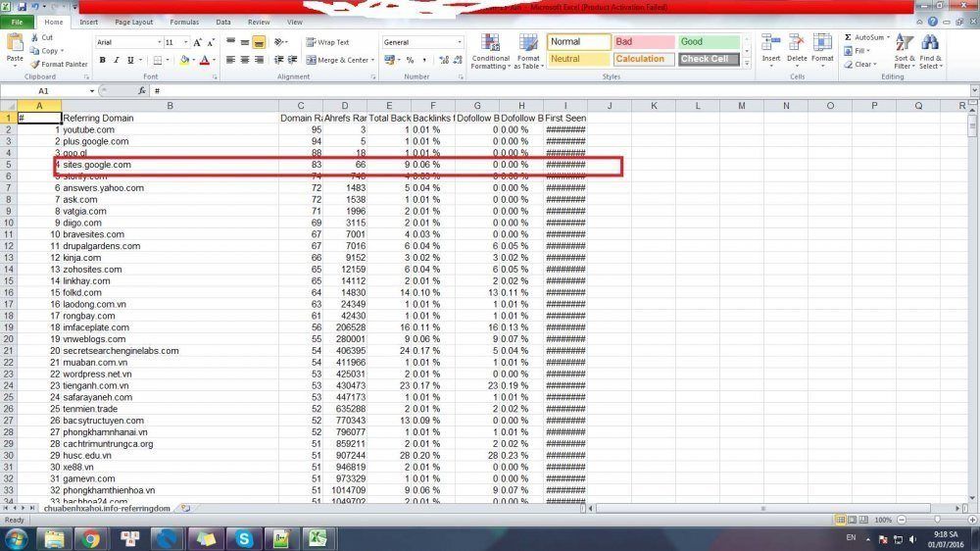Click the Accounting Number Format icon
This screenshot has height=551, width=980.
click(x=391, y=60)
